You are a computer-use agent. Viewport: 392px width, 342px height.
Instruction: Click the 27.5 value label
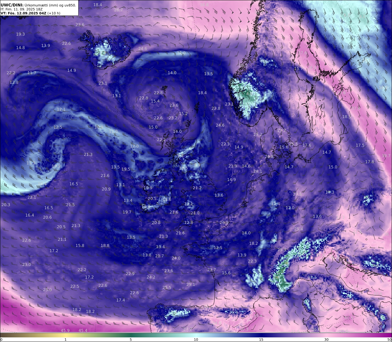pyautogui.click(x=297, y=194)
